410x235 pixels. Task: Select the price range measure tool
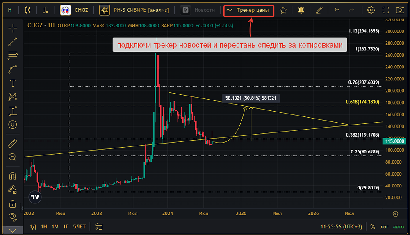click(x=13, y=111)
